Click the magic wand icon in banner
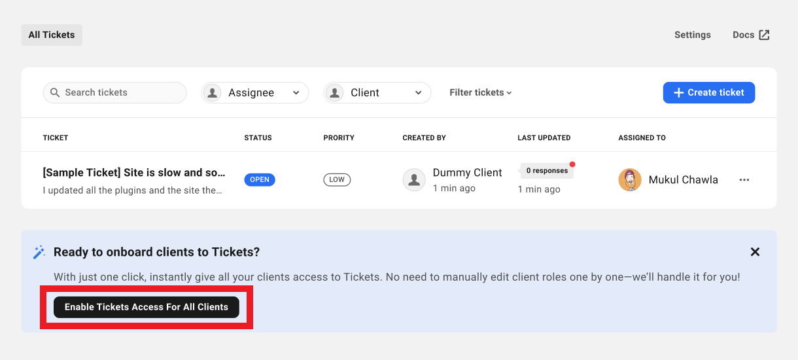This screenshot has width=798, height=360. (39, 252)
